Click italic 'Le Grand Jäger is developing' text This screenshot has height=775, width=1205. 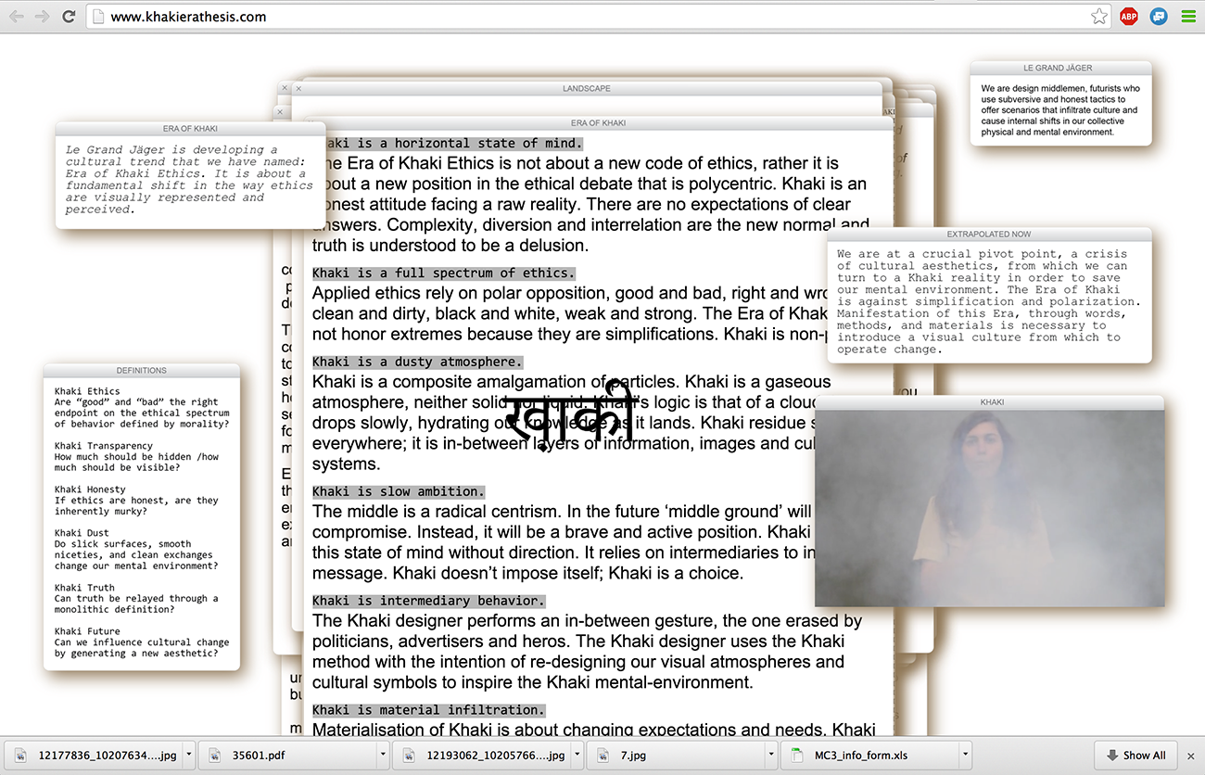click(189, 180)
